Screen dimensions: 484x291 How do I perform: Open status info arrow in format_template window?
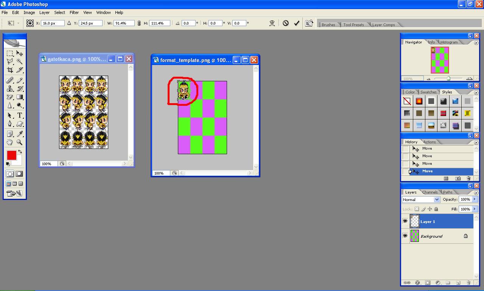[x=174, y=173]
